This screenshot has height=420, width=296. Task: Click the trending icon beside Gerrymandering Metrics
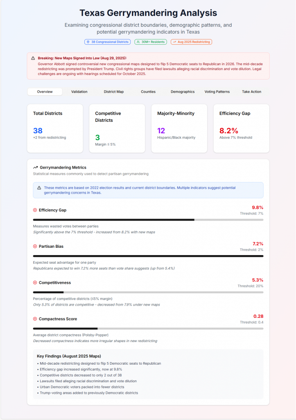click(x=35, y=167)
